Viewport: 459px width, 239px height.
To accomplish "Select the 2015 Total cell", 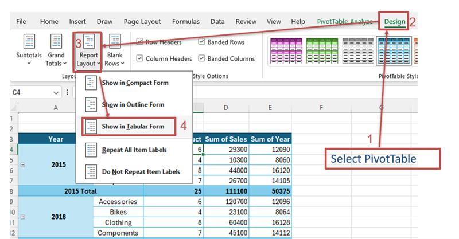I will (80, 191).
